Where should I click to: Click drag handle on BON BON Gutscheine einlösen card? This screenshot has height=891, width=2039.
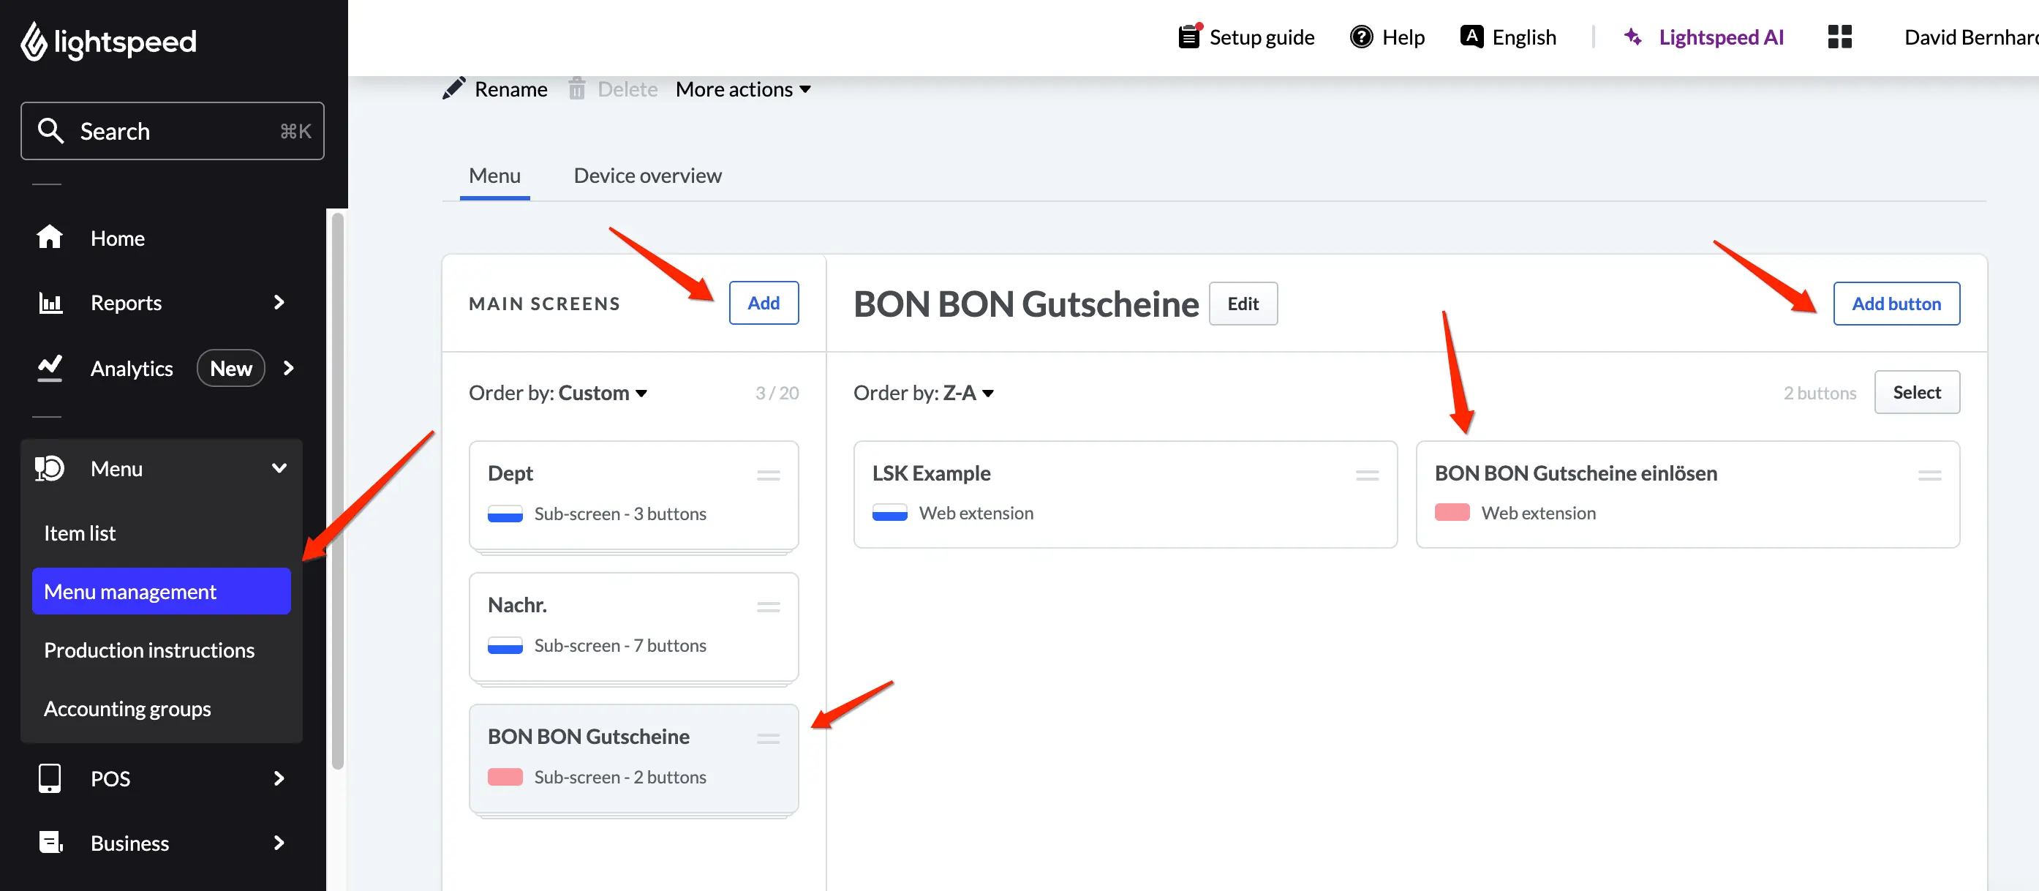[x=1930, y=475]
